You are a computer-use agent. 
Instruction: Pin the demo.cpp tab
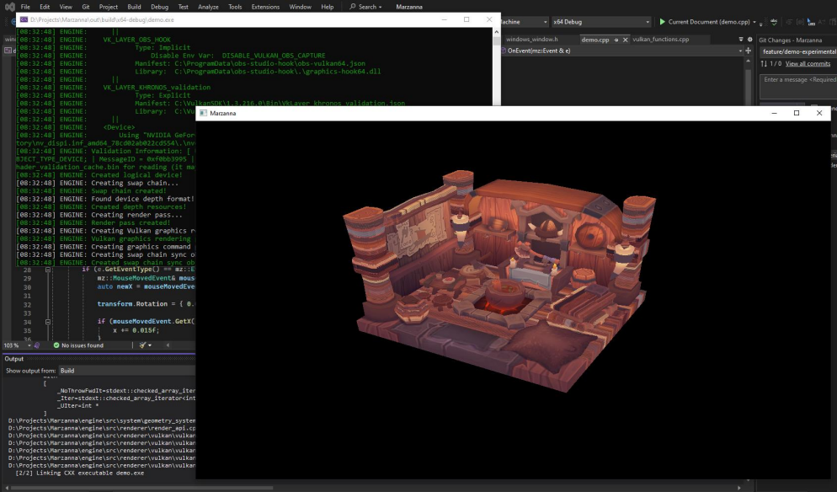click(x=616, y=40)
